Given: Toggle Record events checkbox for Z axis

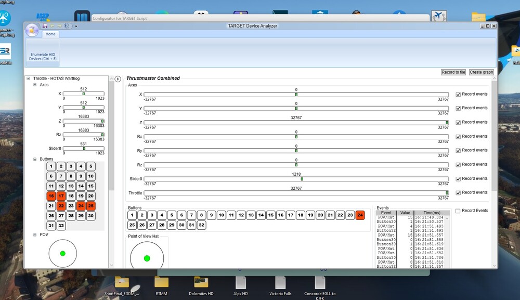Looking at the screenshot, I should 458,123.
